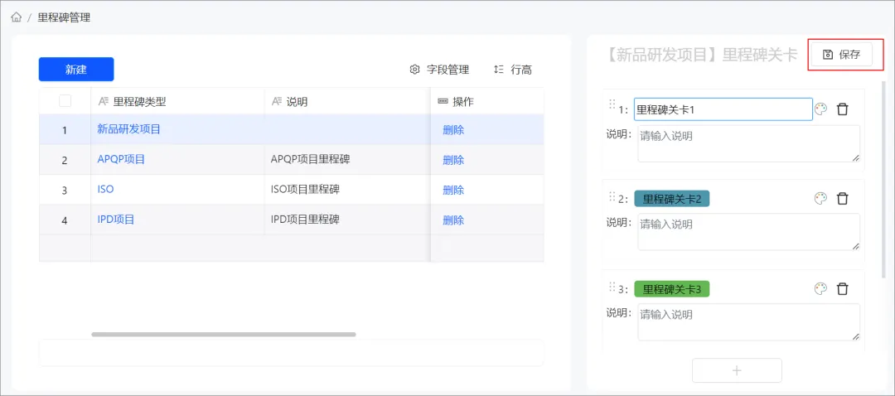Delete the 新品研发项目 row
This screenshot has height=396, width=895.
click(x=453, y=129)
